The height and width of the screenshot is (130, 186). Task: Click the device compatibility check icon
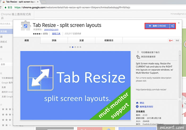click(138, 57)
